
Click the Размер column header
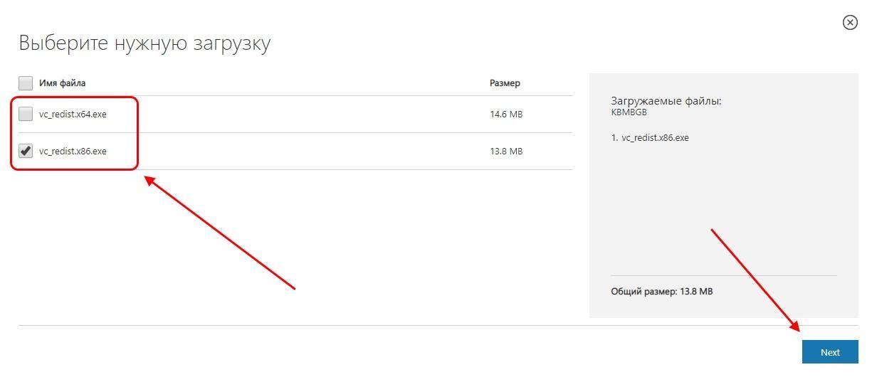[505, 83]
